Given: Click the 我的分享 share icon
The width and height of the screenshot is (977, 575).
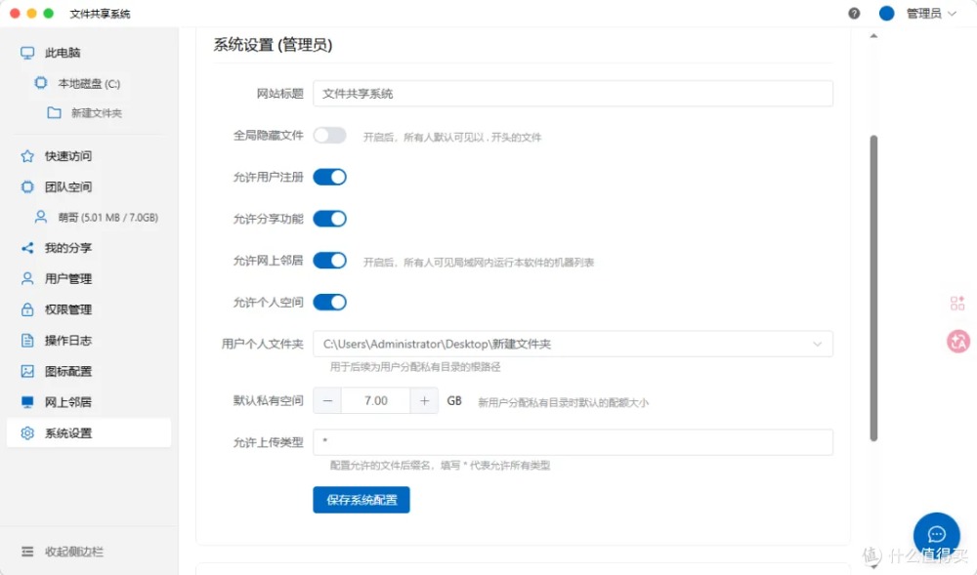Looking at the screenshot, I should click(27, 248).
